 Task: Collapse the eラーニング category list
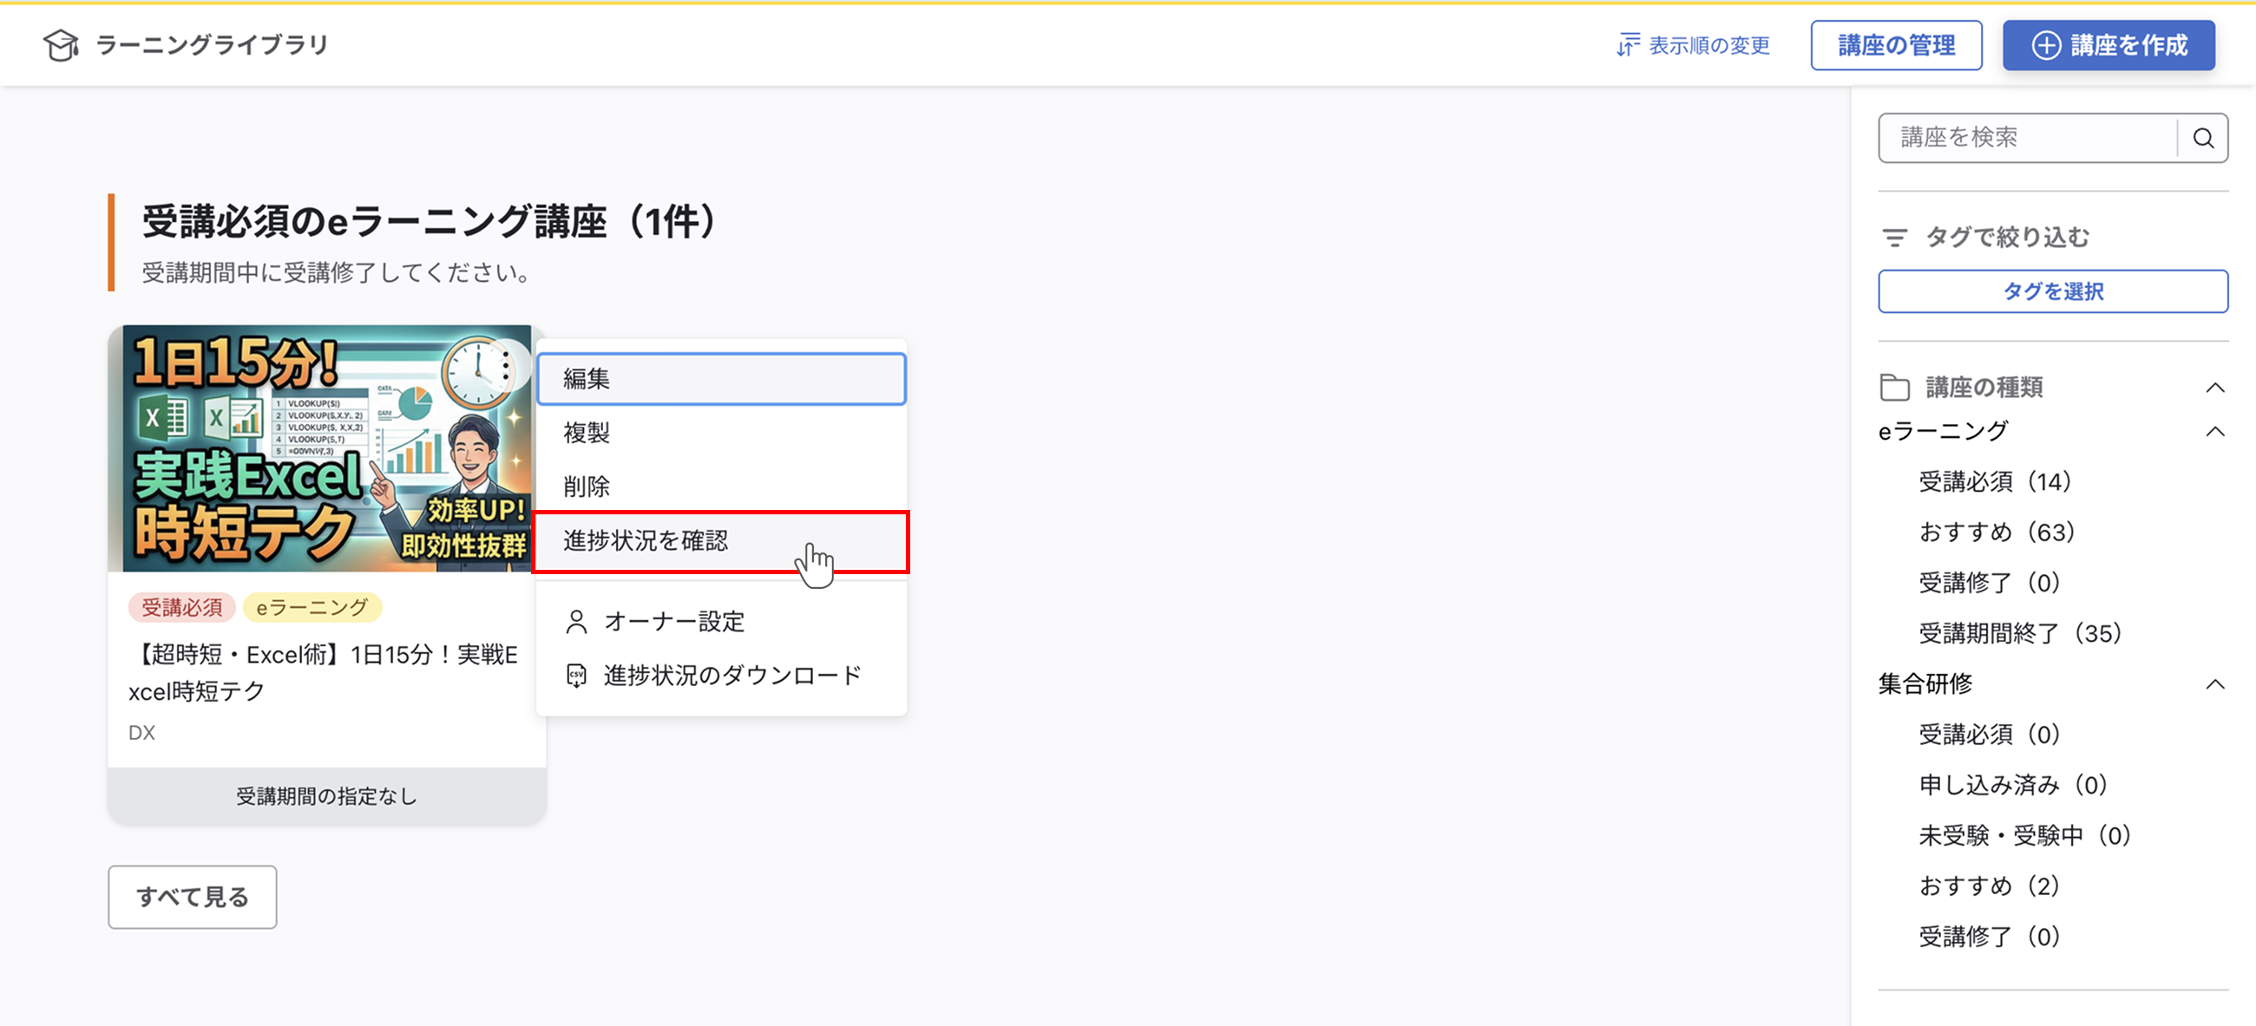click(2216, 430)
